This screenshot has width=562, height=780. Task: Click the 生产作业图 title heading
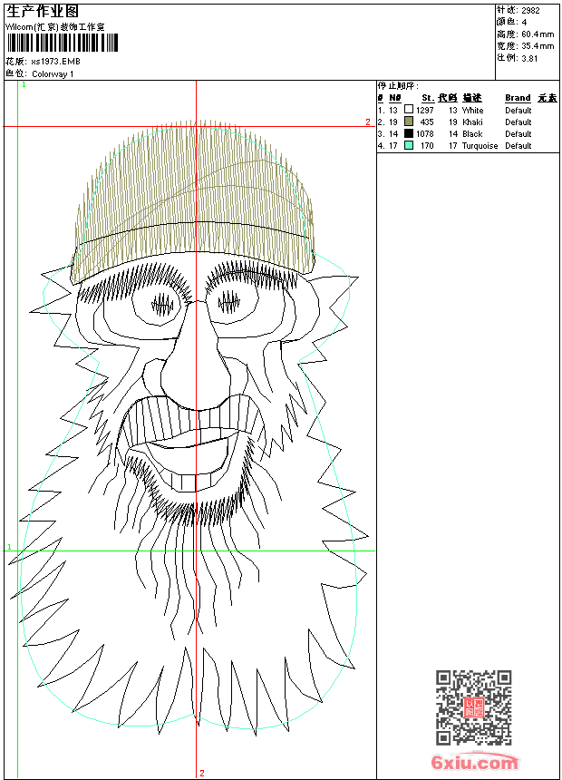[43, 11]
